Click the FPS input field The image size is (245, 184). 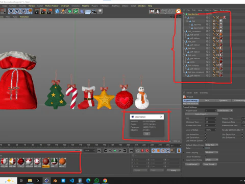click(x=210, y=119)
